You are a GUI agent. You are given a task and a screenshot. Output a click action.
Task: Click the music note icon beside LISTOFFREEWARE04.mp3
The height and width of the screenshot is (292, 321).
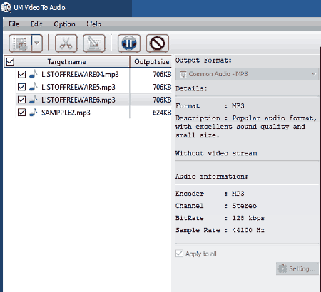[x=34, y=74]
